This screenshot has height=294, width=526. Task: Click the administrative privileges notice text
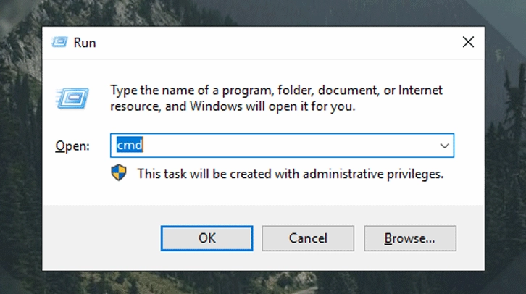(290, 174)
